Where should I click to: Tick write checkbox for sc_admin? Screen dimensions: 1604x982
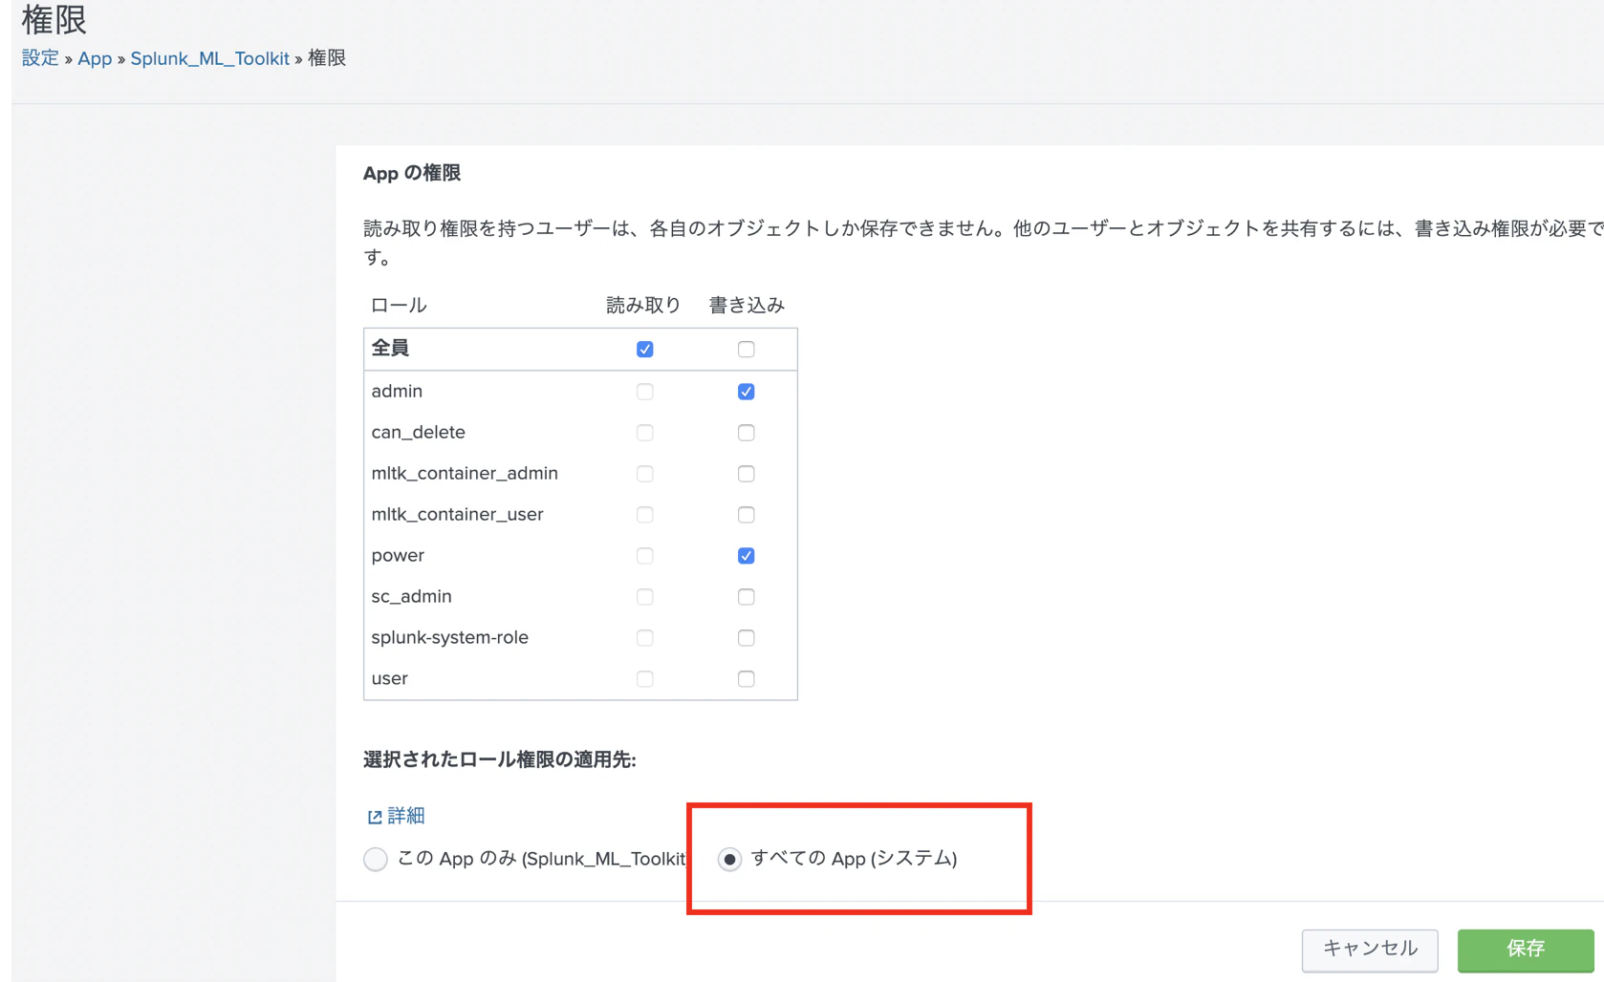pyautogui.click(x=747, y=597)
